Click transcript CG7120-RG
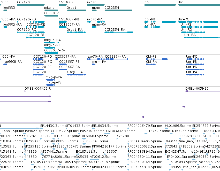Viewport: 220px width, 171px height. click(31, 32)
